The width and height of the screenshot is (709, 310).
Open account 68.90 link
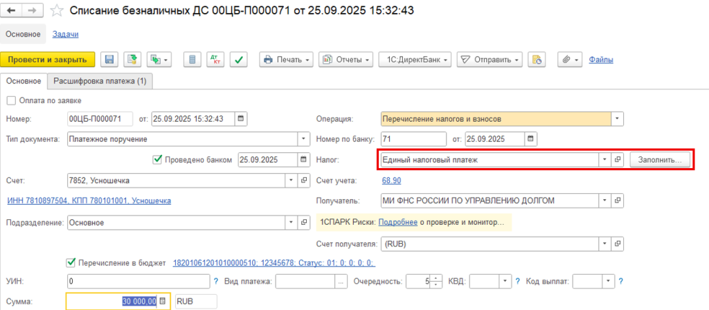(392, 181)
